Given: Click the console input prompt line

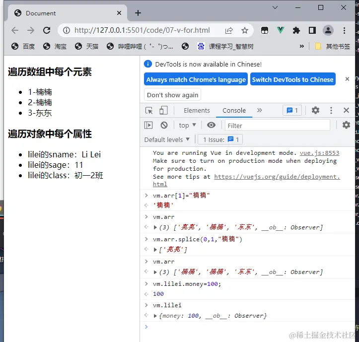Looking at the screenshot, I should [x=247, y=327].
